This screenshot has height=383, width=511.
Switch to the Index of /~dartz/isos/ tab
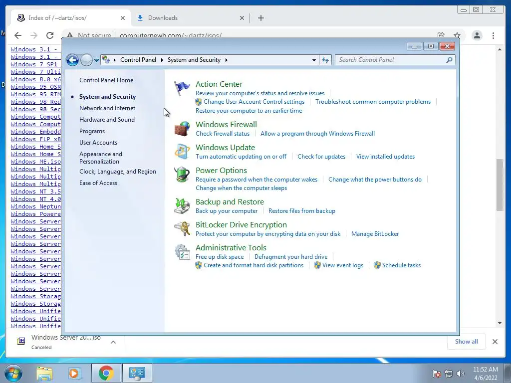pos(70,18)
